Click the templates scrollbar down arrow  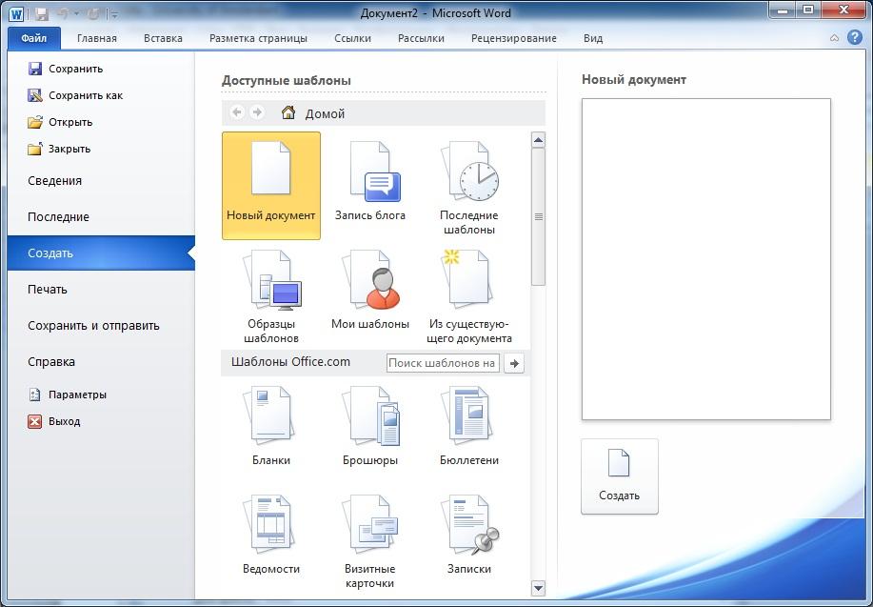point(539,588)
